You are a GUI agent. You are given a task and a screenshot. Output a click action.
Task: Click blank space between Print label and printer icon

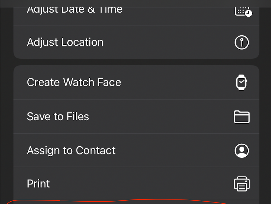(x=142, y=184)
